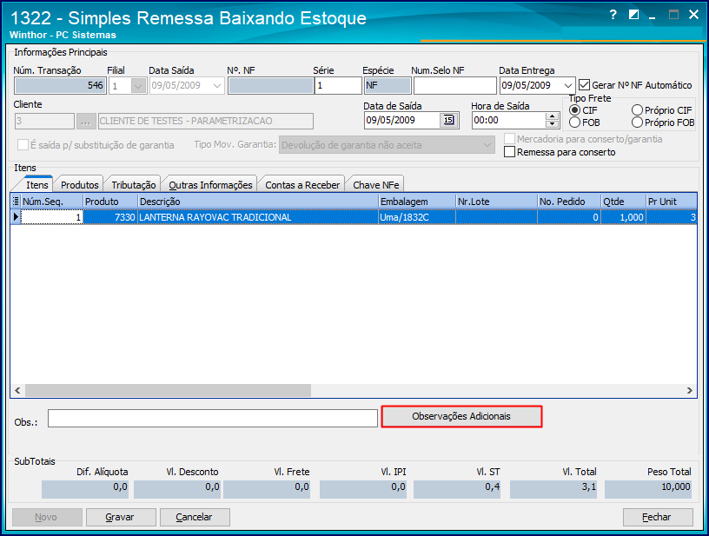Expand the Tipo Mov. Garantia dropdown
Viewport: 709px width, 536px height.
coord(487,145)
